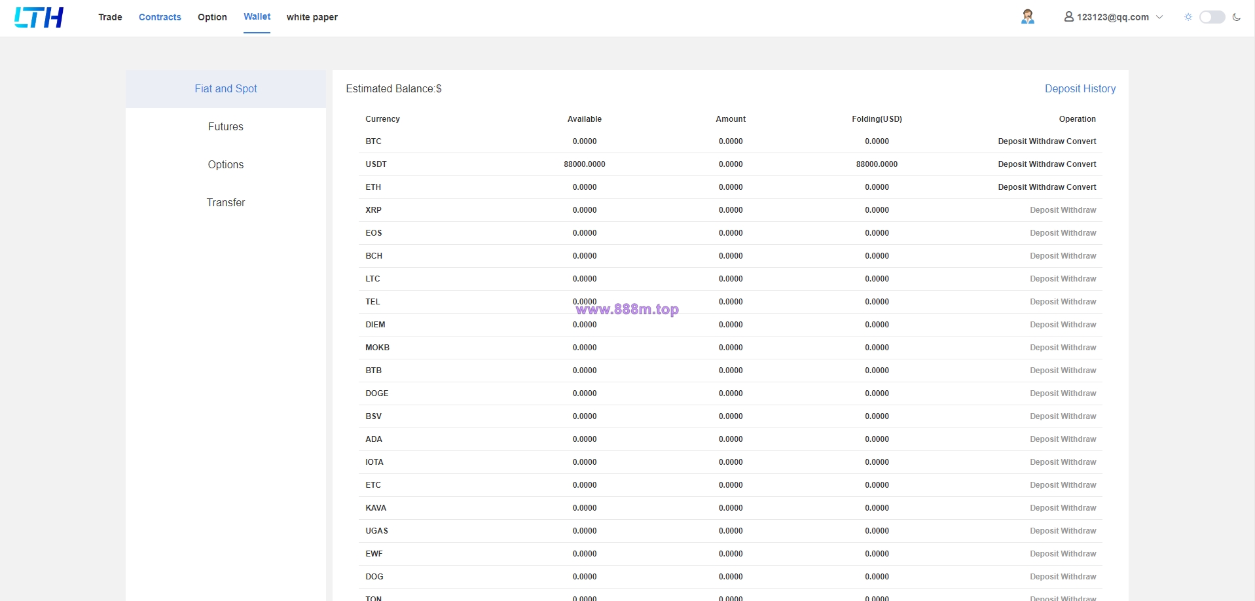
Task: Click Withdraw in the UGAS row
Action: [1079, 531]
